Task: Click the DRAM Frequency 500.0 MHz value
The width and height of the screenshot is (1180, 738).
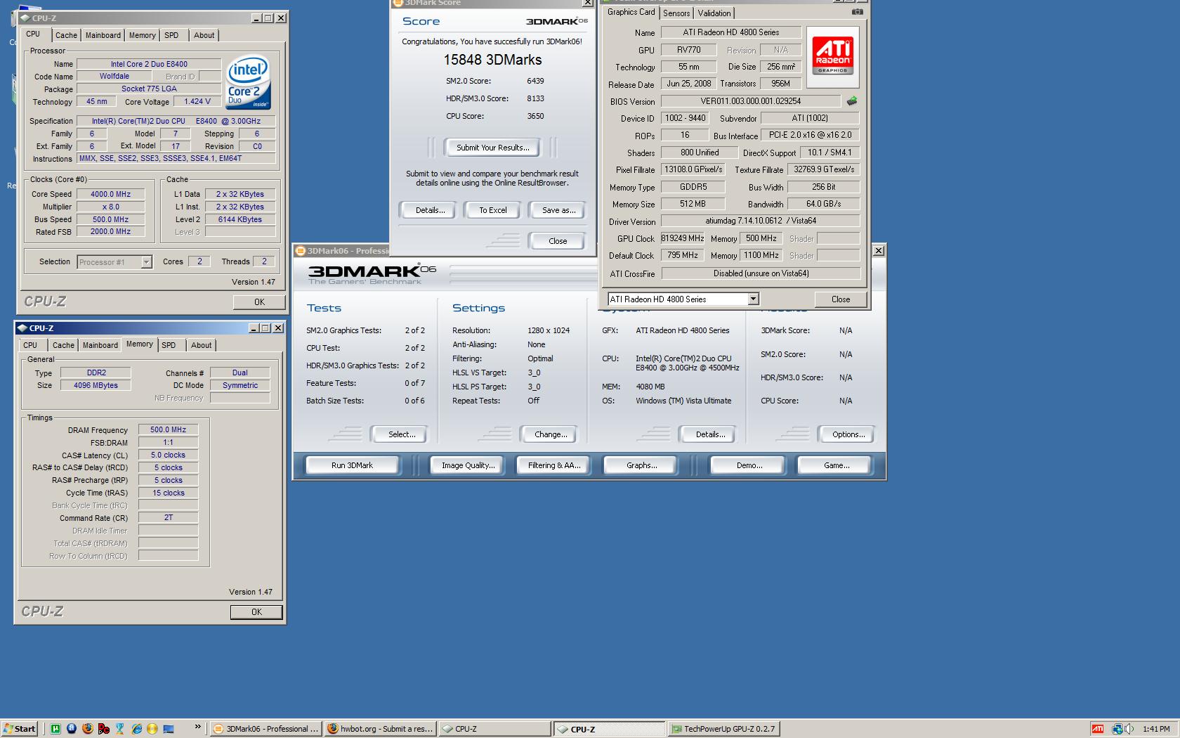Action: click(x=168, y=430)
